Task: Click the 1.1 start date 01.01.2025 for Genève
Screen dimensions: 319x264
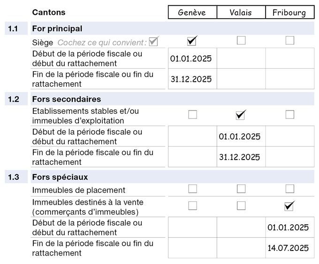Action: pyautogui.click(x=192, y=59)
